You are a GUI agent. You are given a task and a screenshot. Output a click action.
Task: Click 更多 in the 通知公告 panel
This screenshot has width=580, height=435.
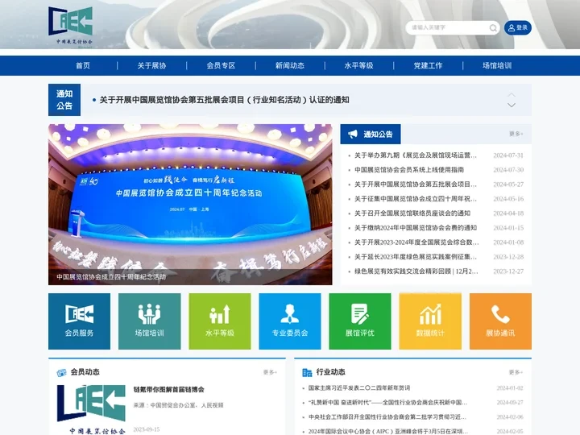(x=516, y=134)
